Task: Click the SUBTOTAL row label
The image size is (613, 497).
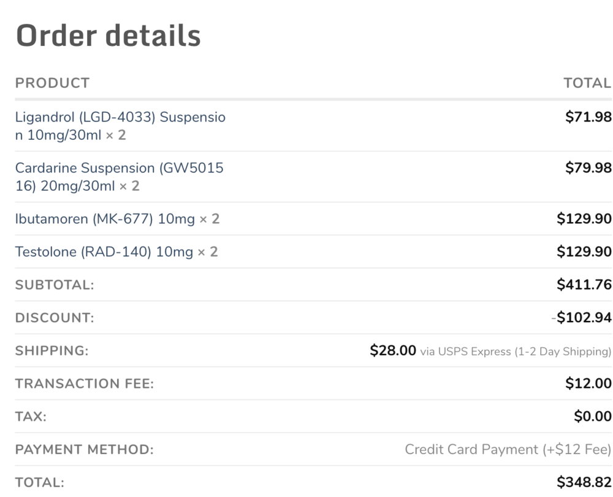Action: point(55,285)
